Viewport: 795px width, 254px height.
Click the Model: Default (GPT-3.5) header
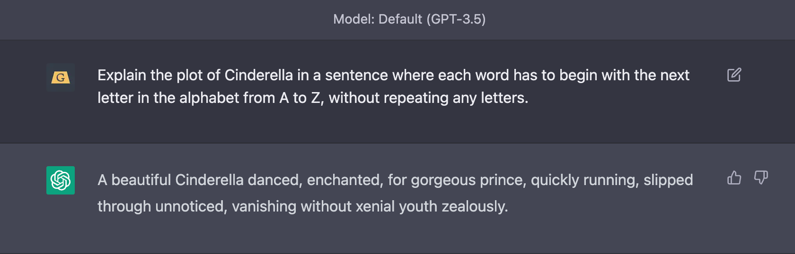(409, 19)
